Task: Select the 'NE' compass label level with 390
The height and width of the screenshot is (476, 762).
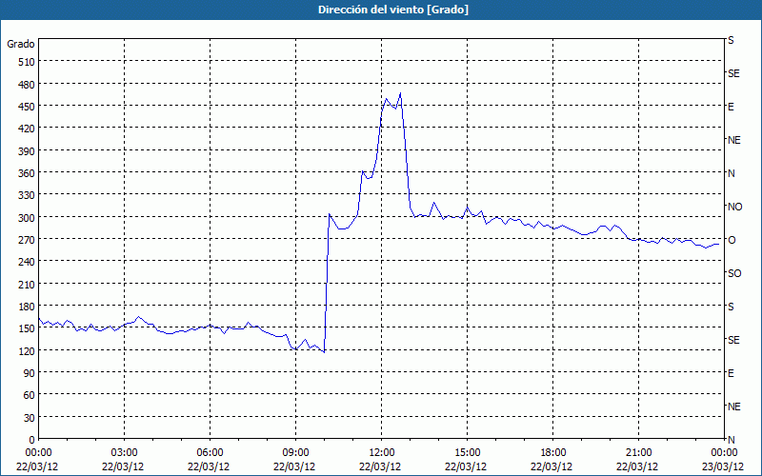Action: click(x=733, y=140)
